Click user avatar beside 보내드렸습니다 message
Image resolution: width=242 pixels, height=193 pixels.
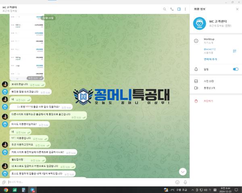(x=5, y=84)
